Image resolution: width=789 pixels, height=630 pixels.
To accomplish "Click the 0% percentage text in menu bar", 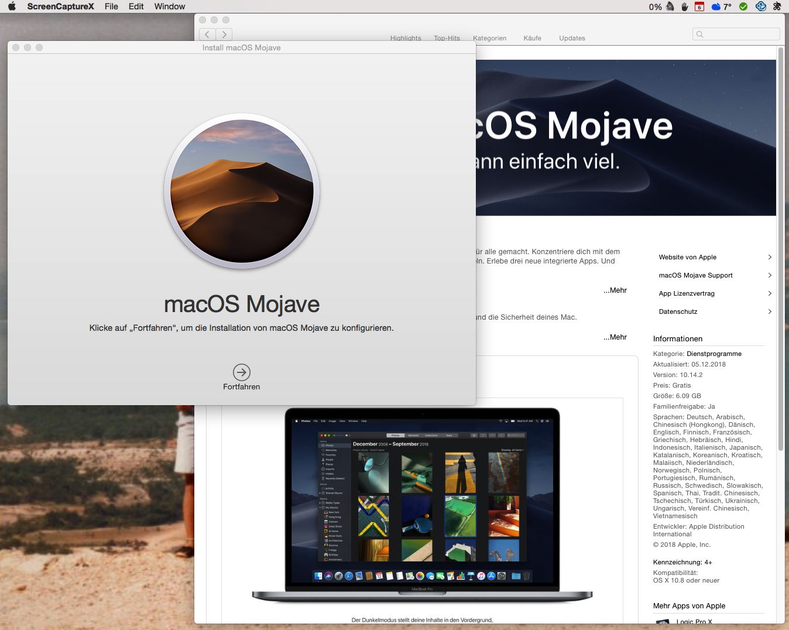I will click(656, 7).
